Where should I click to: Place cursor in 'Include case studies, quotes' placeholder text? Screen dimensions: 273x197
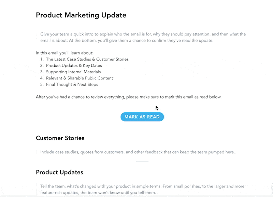coord(138,152)
